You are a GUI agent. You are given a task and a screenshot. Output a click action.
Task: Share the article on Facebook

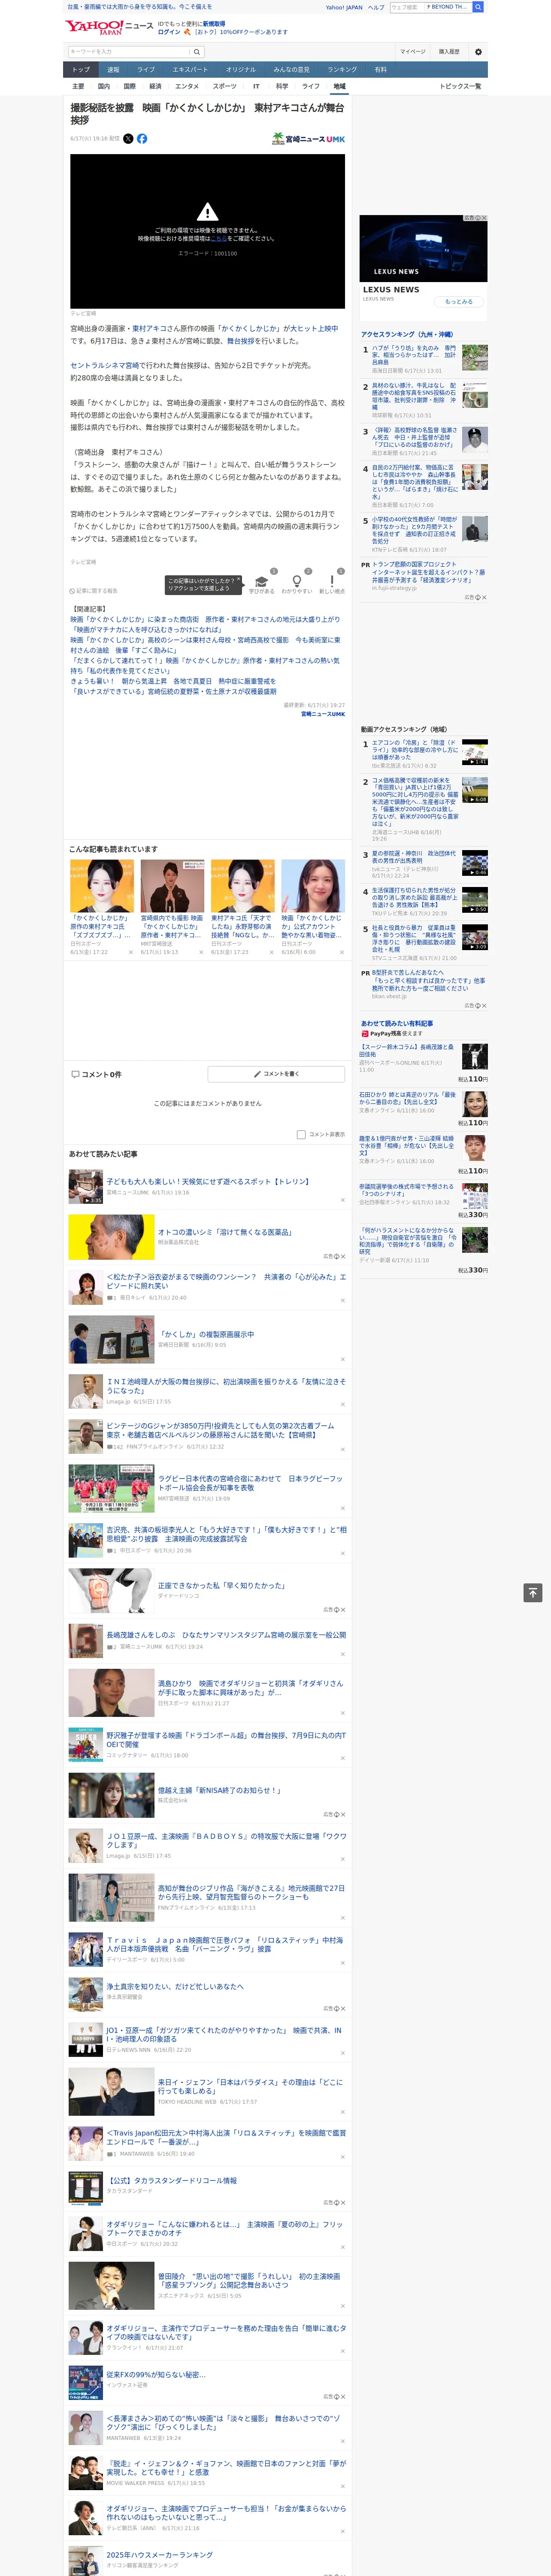point(142,139)
